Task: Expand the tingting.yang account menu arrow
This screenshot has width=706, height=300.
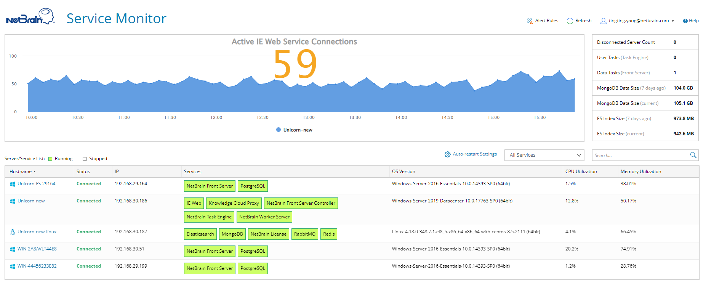Action: (673, 21)
